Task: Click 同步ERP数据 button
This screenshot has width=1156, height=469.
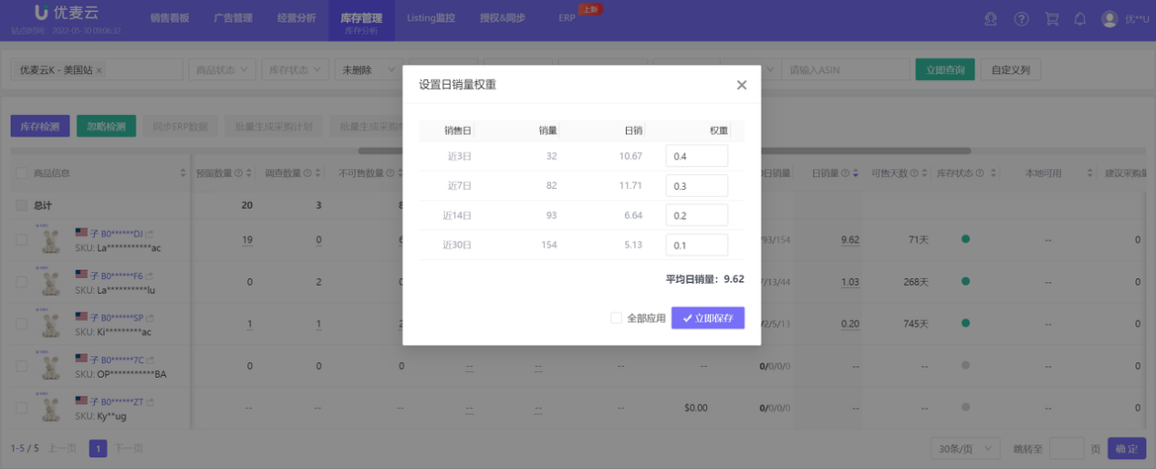Action: pos(180,127)
